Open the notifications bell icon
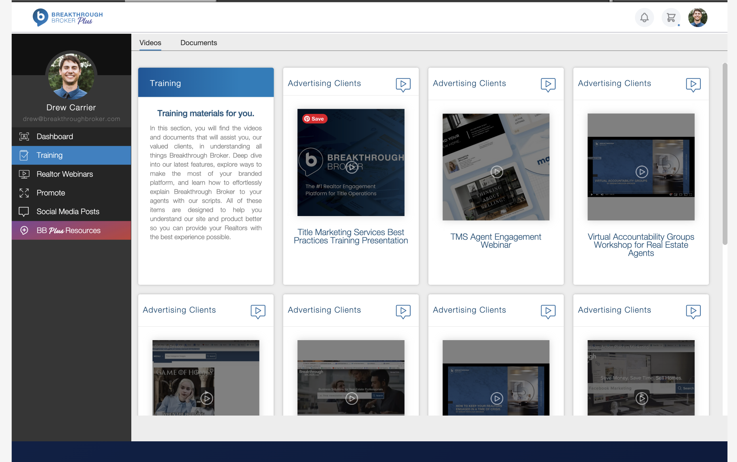The image size is (737, 462). tap(644, 17)
